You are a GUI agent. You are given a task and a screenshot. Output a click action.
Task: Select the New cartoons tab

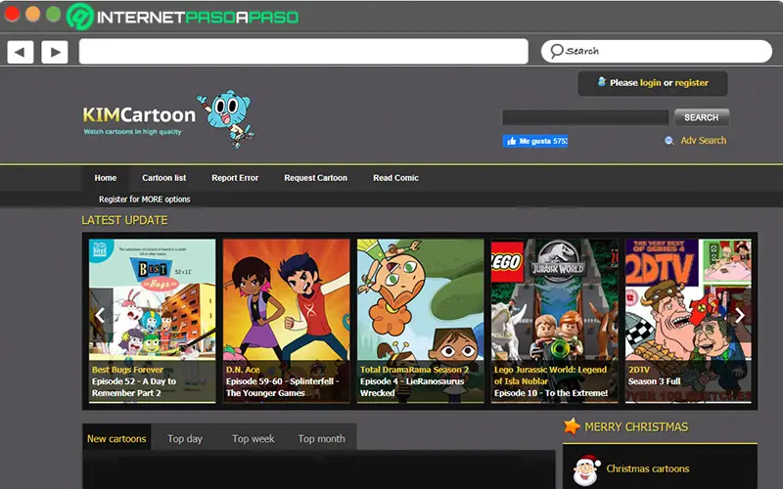(116, 438)
